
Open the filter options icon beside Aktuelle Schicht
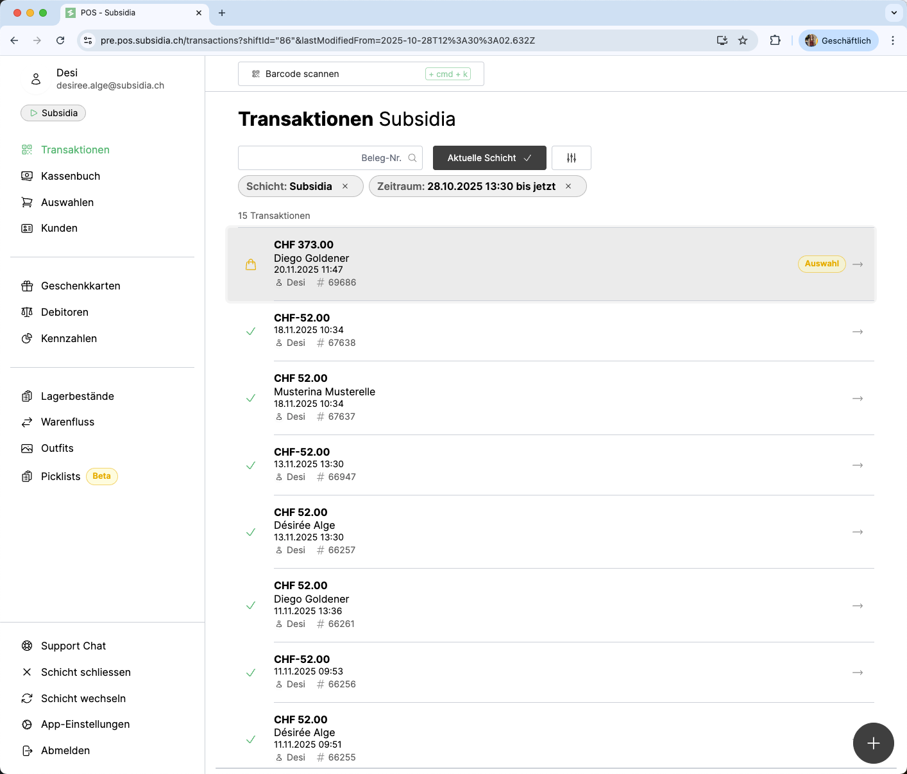point(571,157)
